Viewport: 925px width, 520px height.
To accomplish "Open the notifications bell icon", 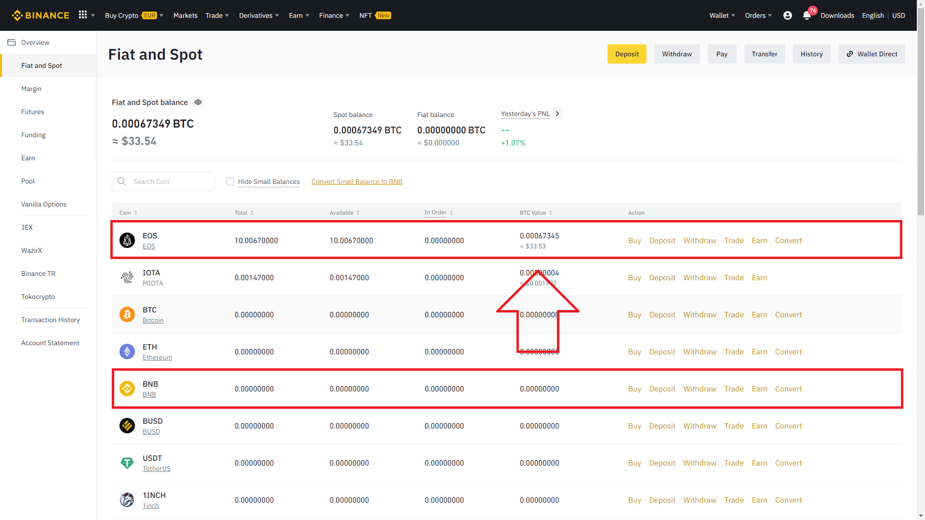I will pyautogui.click(x=807, y=15).
